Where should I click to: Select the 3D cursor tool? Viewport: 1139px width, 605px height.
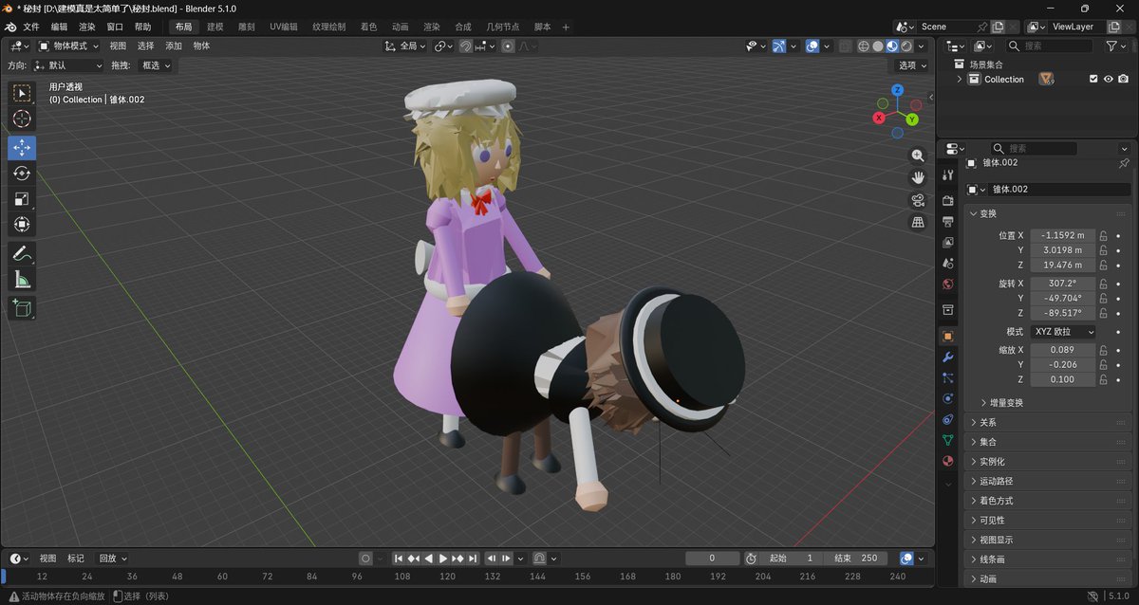click(x=22, y=119)
